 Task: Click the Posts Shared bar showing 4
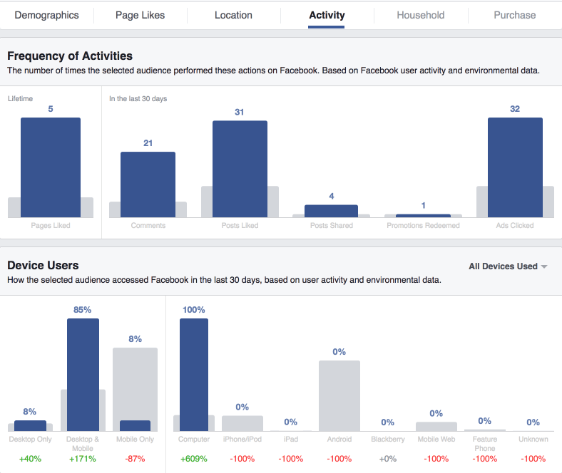pyautogui.click(x=331, y=211)
